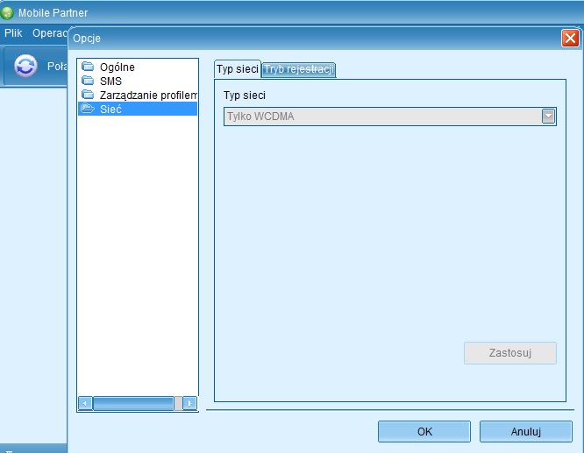Viewport: 584px width, 453px height.
Task: Open the partially hidden Operacje menu
Action: [48, 33]
